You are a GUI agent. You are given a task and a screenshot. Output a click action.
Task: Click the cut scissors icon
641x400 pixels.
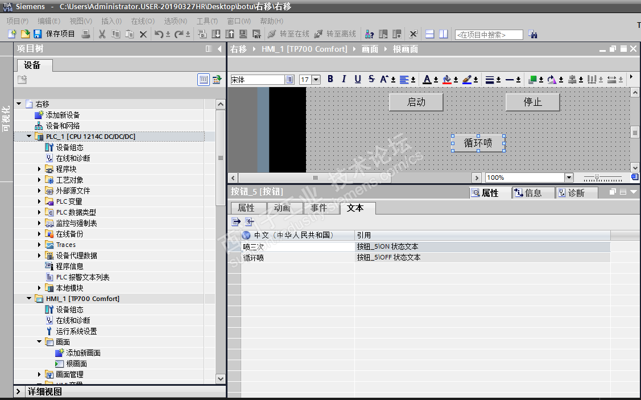coord(102,34)
